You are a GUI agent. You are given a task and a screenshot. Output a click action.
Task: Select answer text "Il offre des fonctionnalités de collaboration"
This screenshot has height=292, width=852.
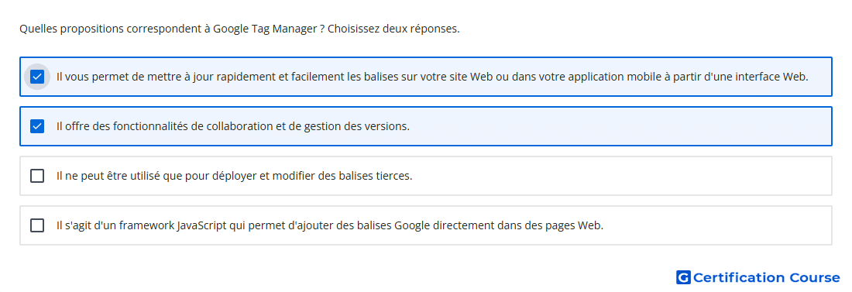coord(233,126)
